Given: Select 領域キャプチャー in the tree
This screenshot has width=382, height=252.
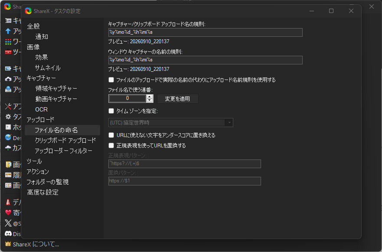Looking at the screenshot, I should (56, 89).
